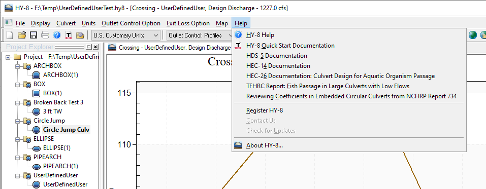The image size is (486, 189).
Task: Select the ARCHBOX(1) culvert icon
Action: 37,75
